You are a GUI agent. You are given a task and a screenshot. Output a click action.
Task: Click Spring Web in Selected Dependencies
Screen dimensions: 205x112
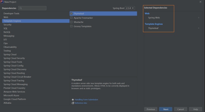click(154, 18)
